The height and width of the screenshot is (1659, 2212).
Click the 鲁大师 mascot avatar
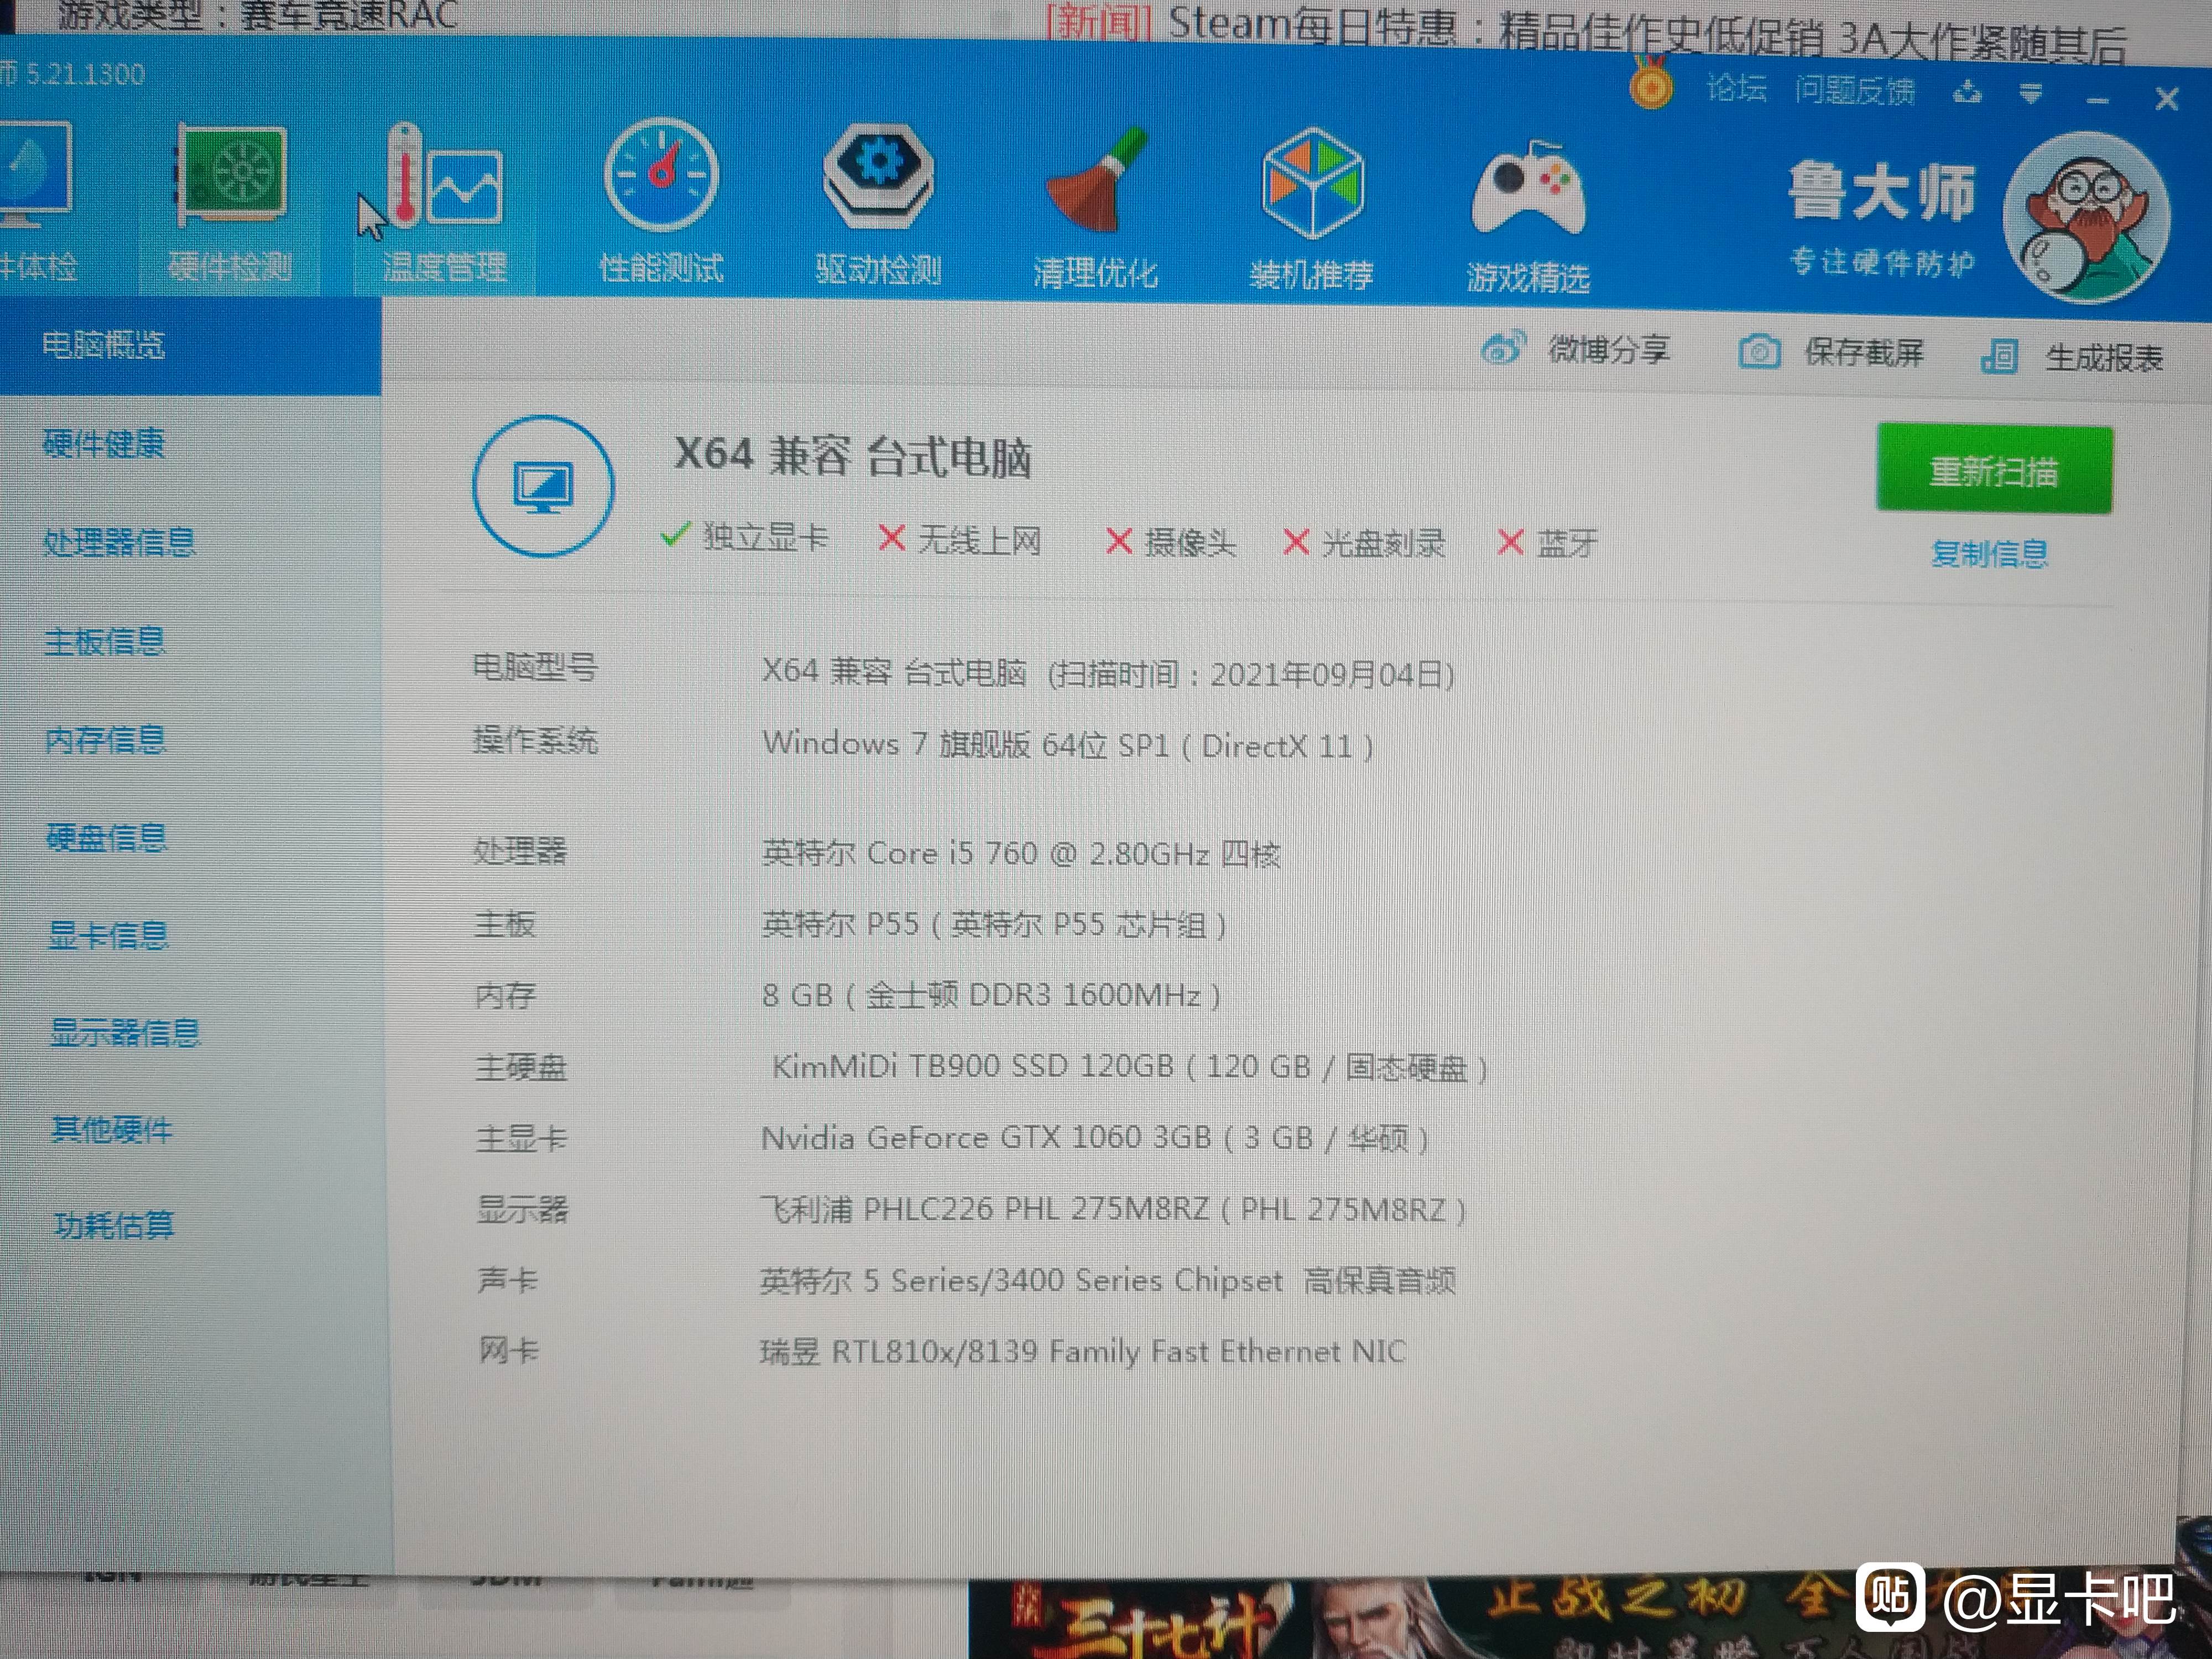pyautogui.click(x=2086, y=218)
